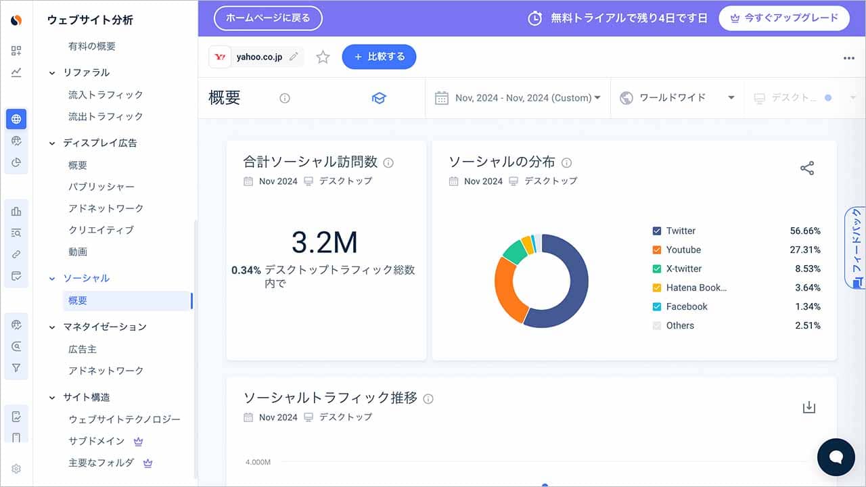This screenshot has height=487, width=866.
Task: Open the Nov, 2024 date range dropdown
Action: [x=518, y=98]
